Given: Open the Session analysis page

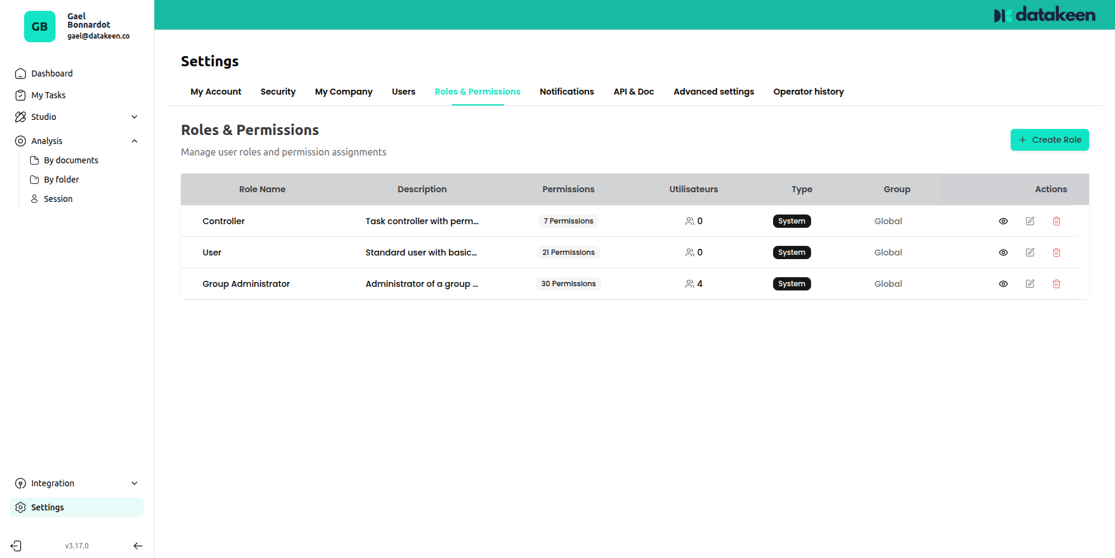Looking at the screenshot, I should point(58,198).
